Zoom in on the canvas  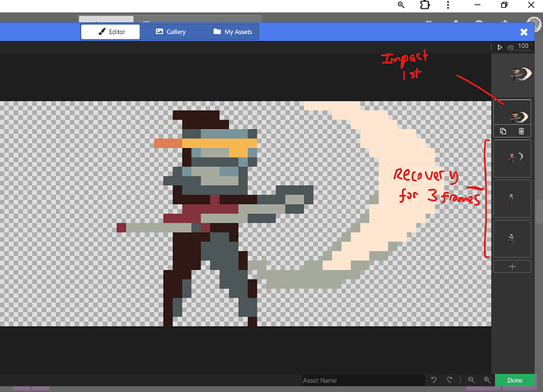(487, 380)
